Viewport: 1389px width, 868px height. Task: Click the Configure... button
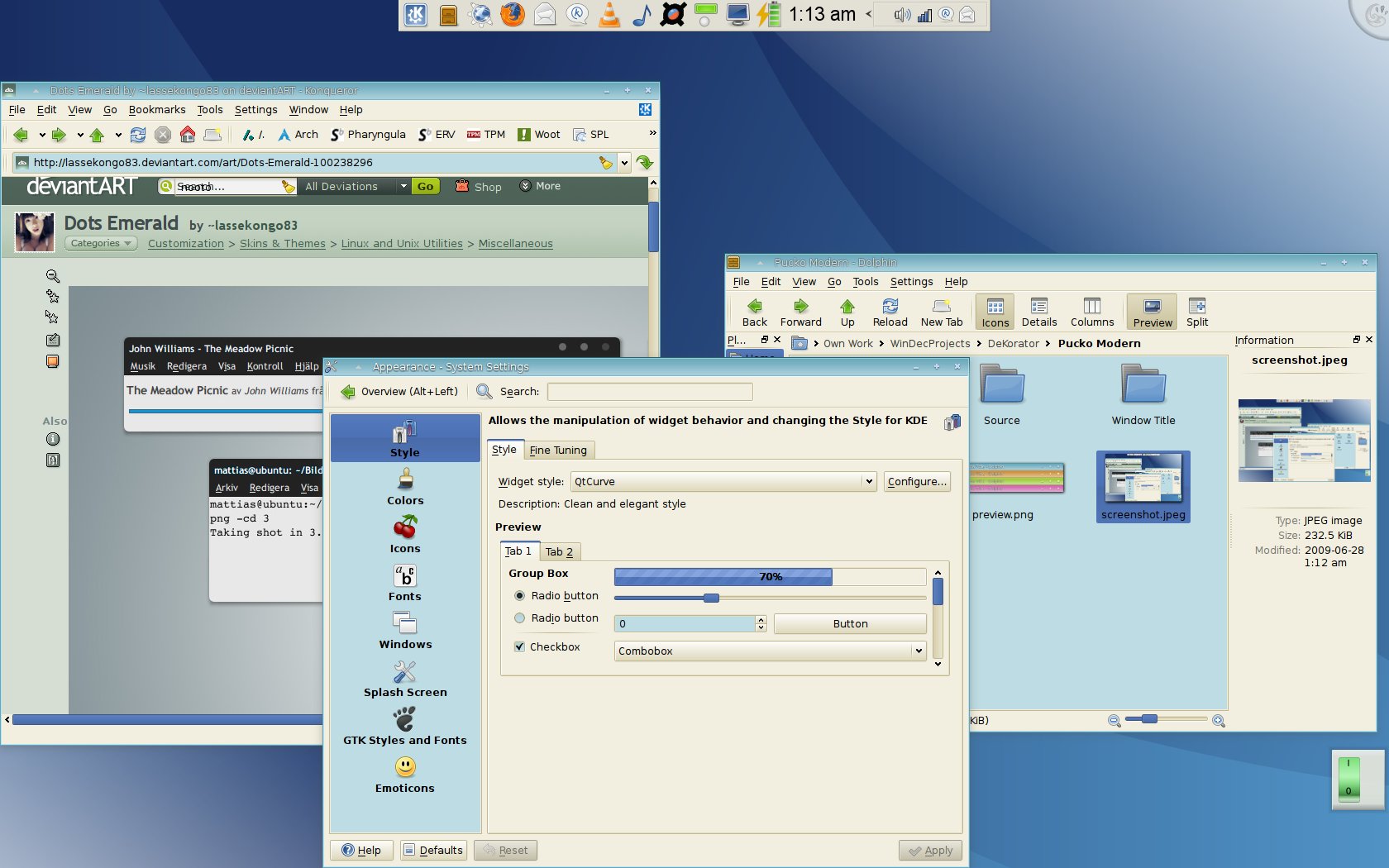point(917,481)
